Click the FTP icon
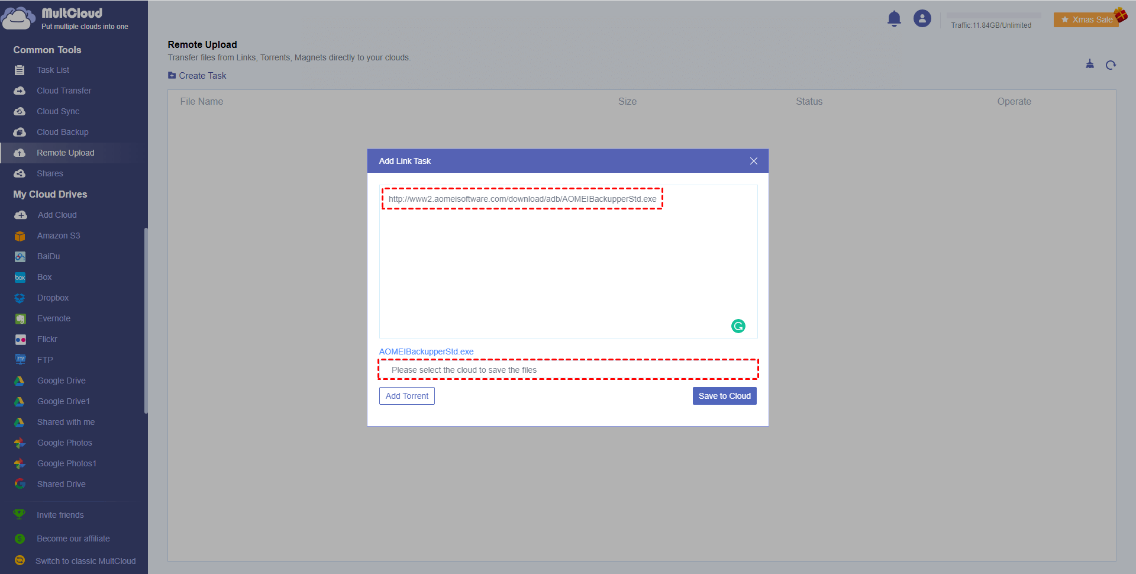 click(x=20, y=360)
